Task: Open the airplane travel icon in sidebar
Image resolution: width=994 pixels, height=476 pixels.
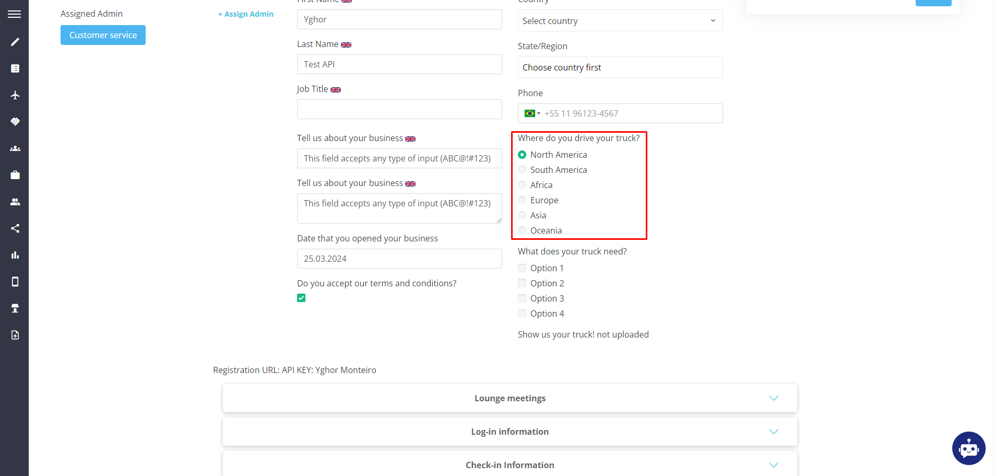Action: coord(15,95)
